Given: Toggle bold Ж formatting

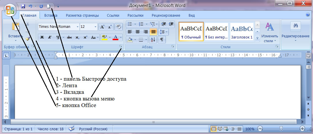Looking at the screenshot, I should tap(42, 37).
